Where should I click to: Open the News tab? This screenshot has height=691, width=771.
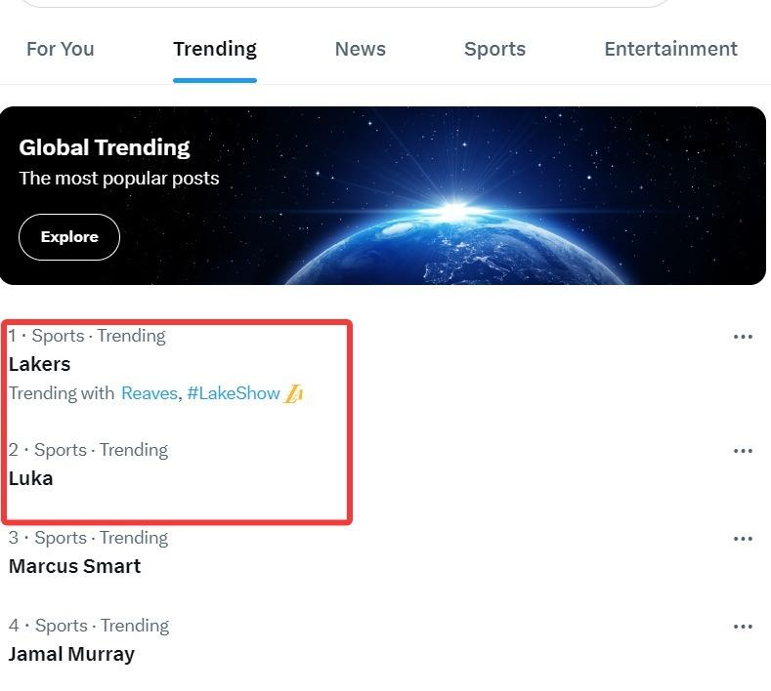click(360, 49)
